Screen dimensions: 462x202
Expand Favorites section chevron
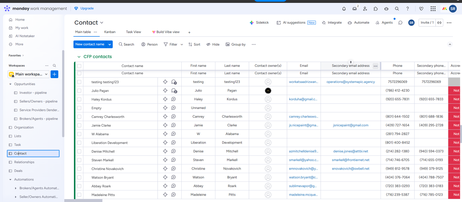(23, 55)
